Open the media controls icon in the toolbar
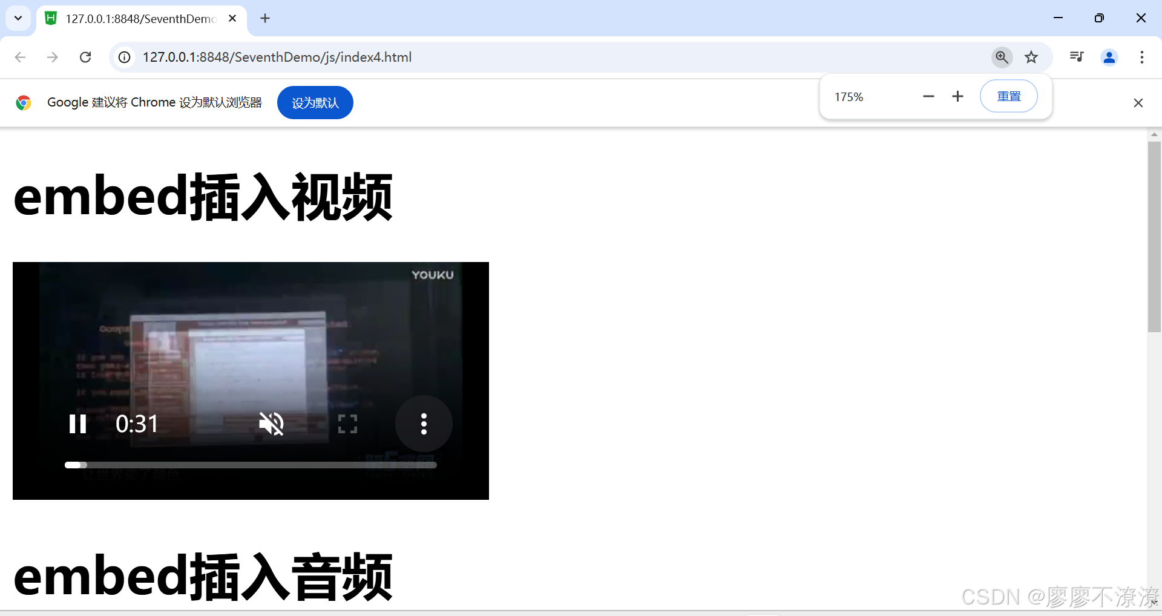The image size is (1162, 616). (1077, 57)
